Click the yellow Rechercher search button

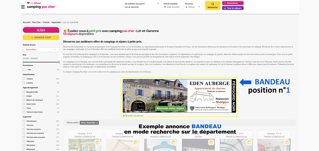[213, 6]
